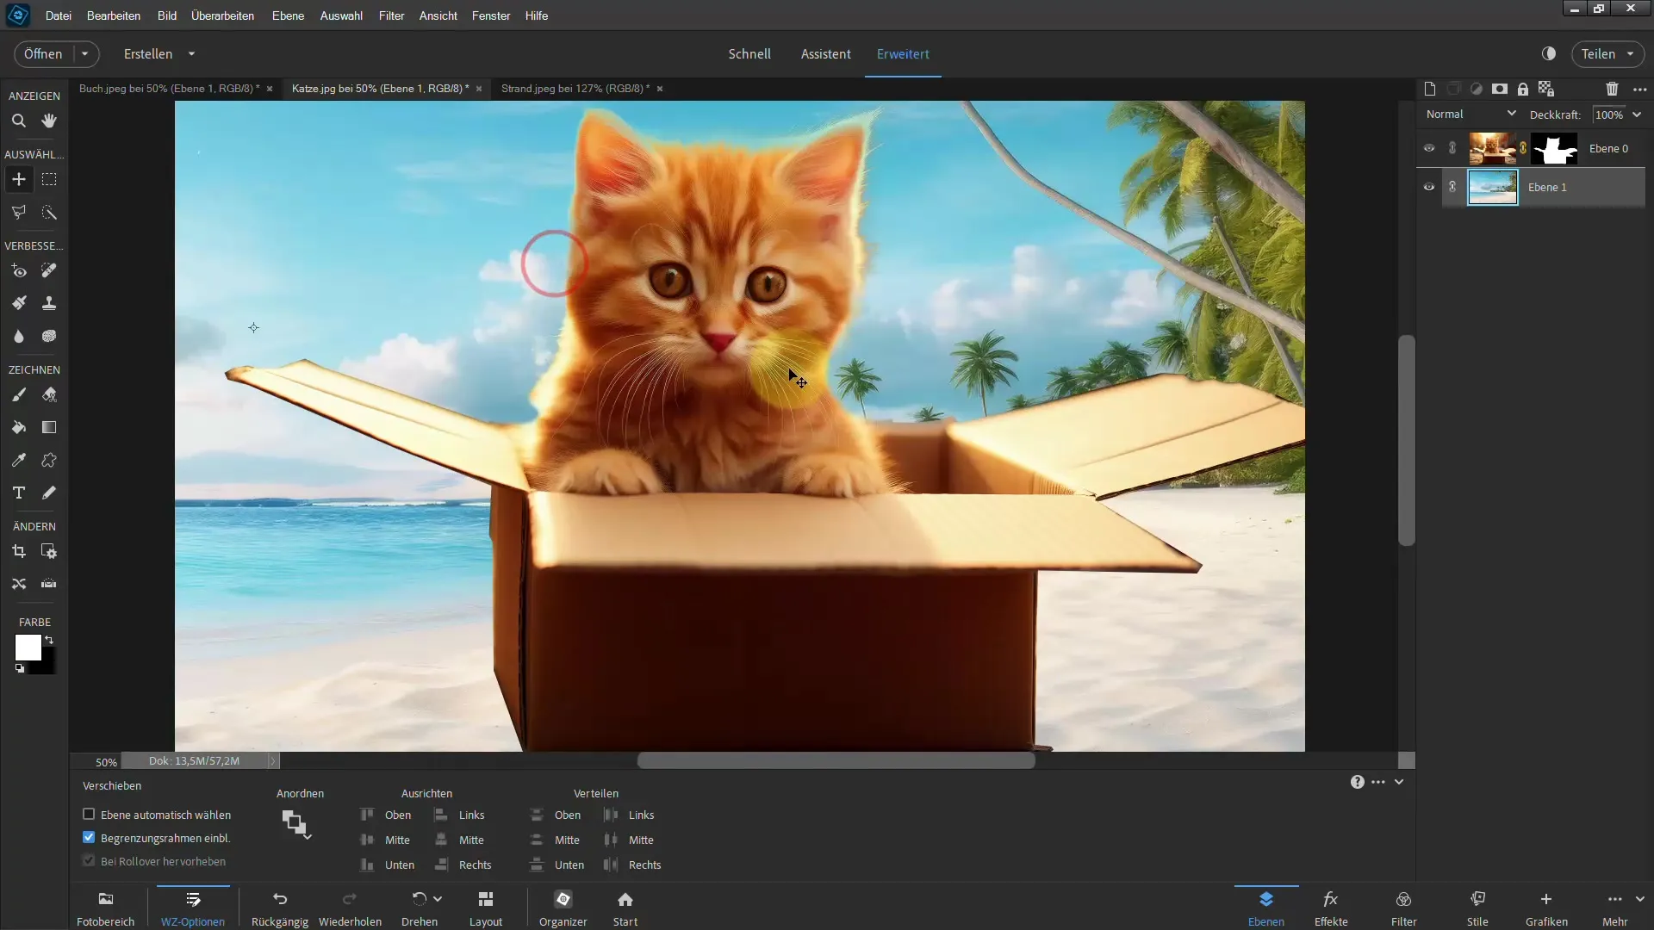The height and width of the screenshot is (930, 1654).
Task: Open the Layout button
Action: 486,908
